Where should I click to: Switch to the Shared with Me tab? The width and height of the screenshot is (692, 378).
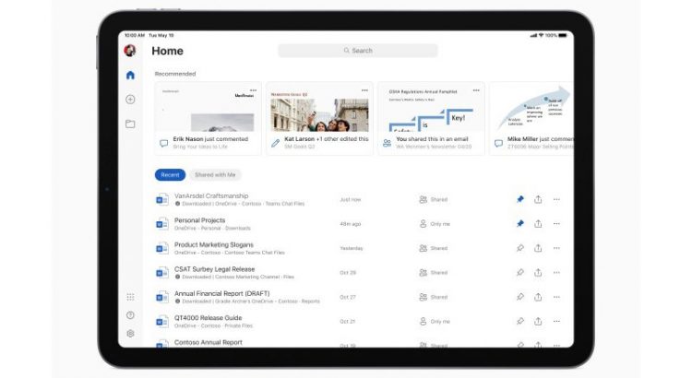click(x=215, y=174)
